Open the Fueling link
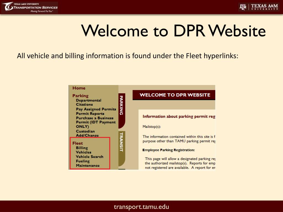The width and height of the screenshot is (283, 212). 83,161
